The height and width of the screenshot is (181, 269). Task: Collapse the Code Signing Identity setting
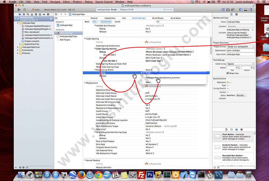(95, 49)
